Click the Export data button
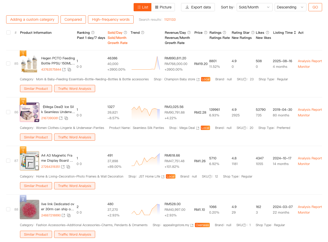Screen dimensions: 328x242 pyautogui.click(x=198, y=7)
